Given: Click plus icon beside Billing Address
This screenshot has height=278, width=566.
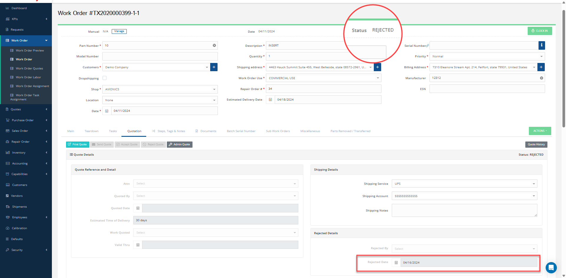Looking at the screenshot, I should [x=541, y=67].
